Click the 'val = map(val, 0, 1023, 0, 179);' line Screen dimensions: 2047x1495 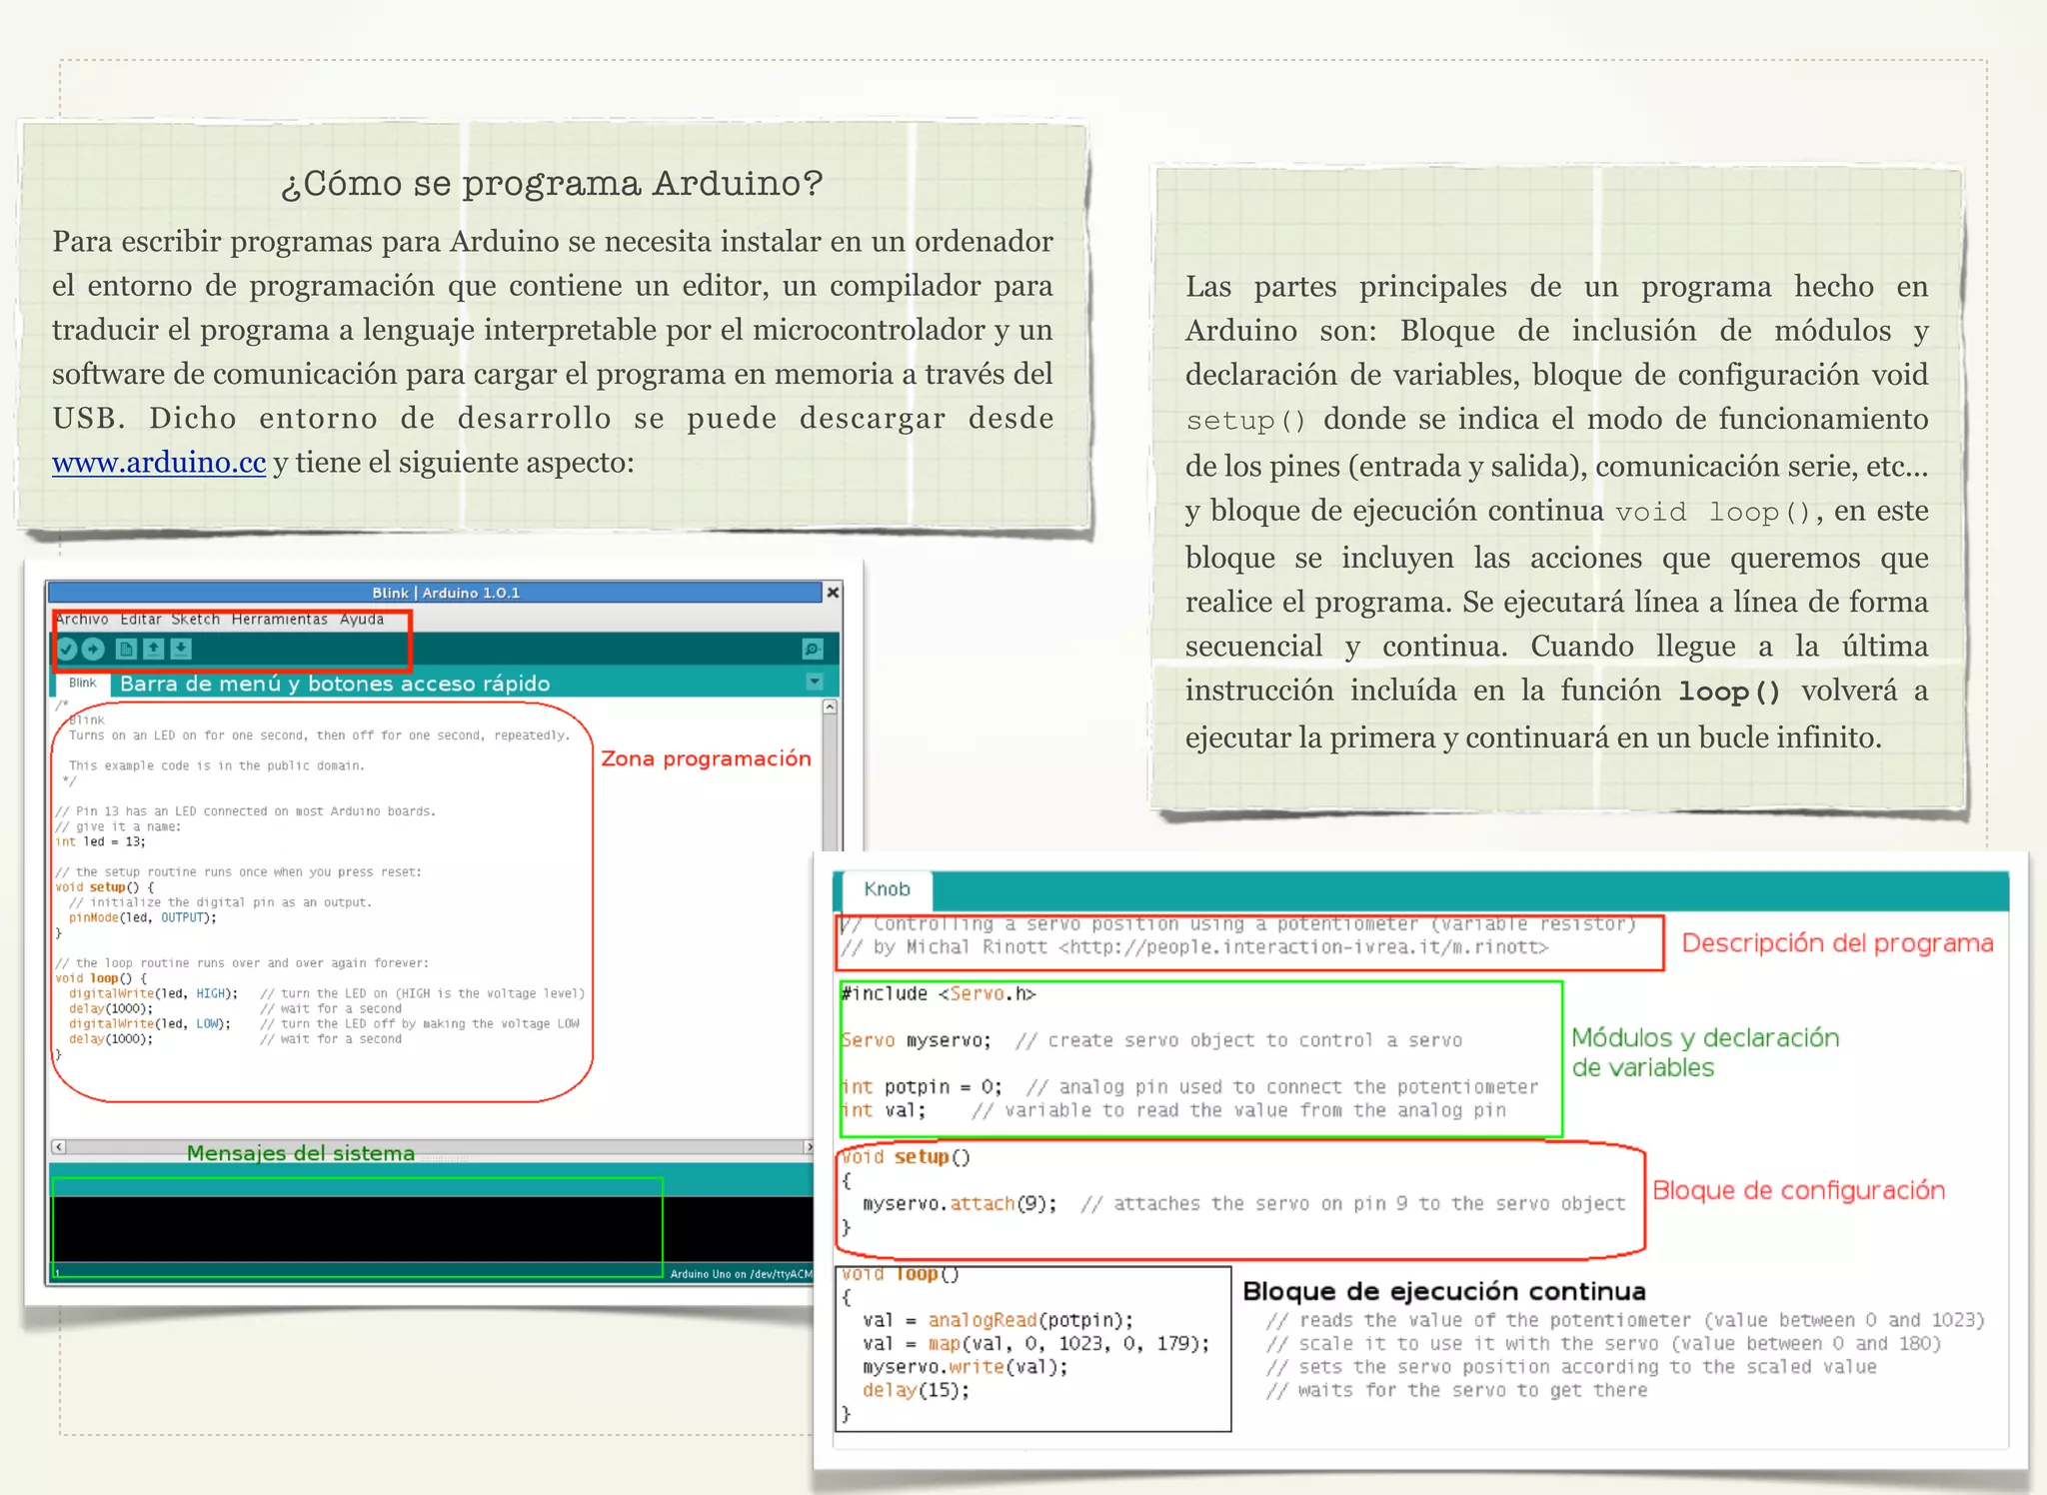coord(1036,1344)
